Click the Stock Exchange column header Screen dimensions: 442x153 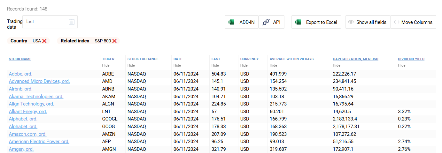tap(143, 59)
